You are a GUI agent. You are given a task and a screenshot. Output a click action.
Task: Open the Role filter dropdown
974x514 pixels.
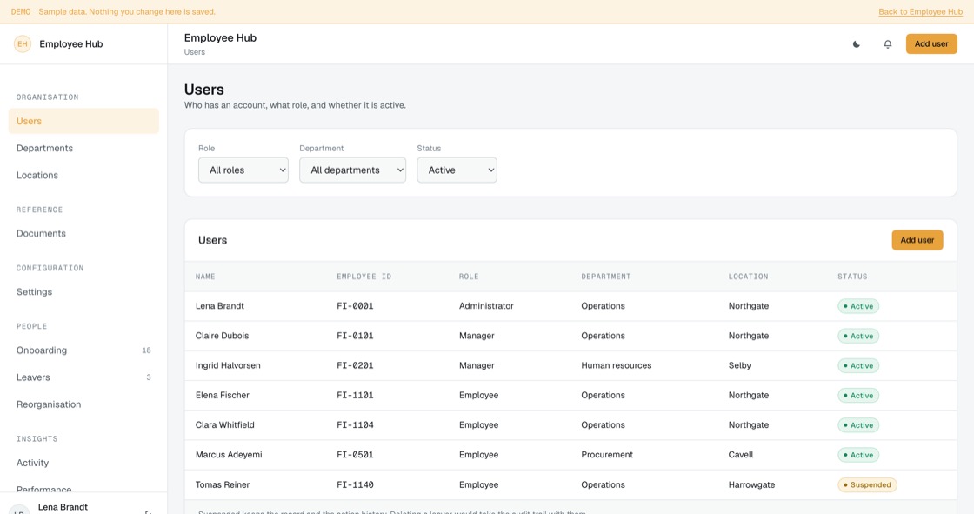point(243,170)
